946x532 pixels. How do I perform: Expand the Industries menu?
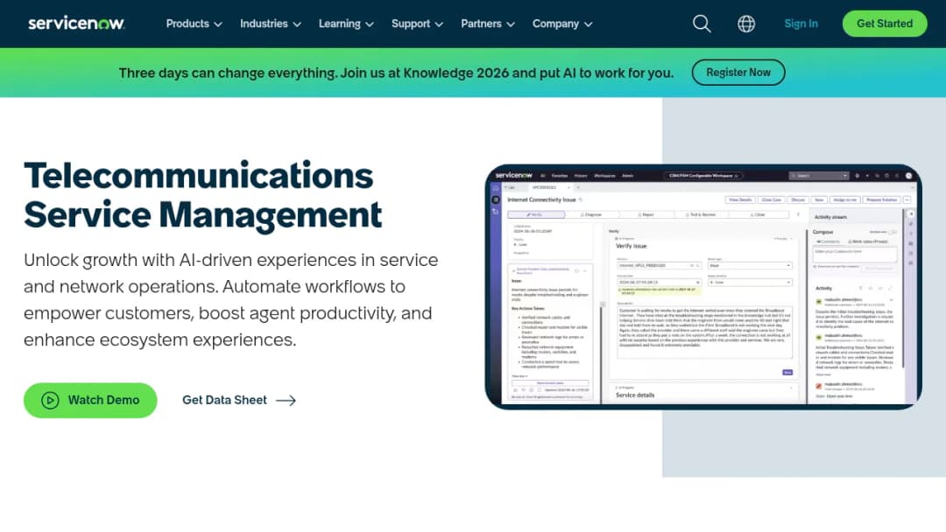click(271, 24)
